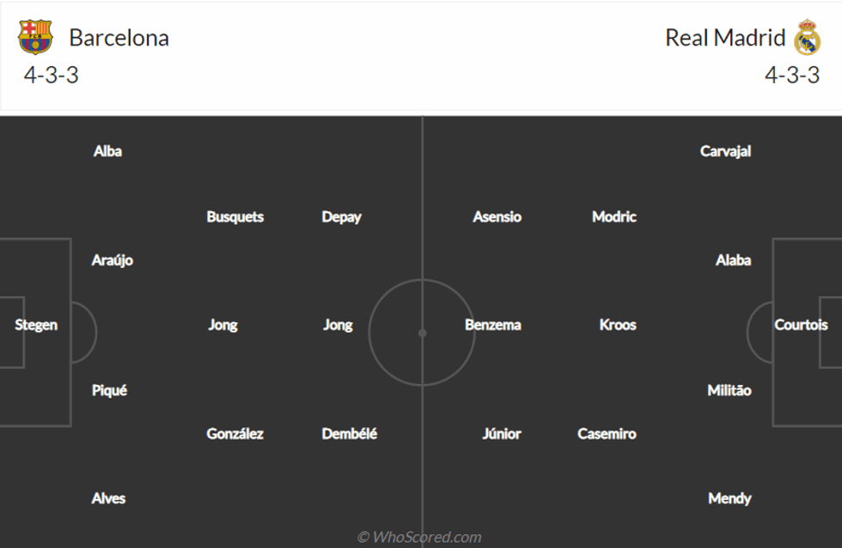This screenshot has height=548, width=842.
Task: Open the Barcelona team name link
Action: 119,38
